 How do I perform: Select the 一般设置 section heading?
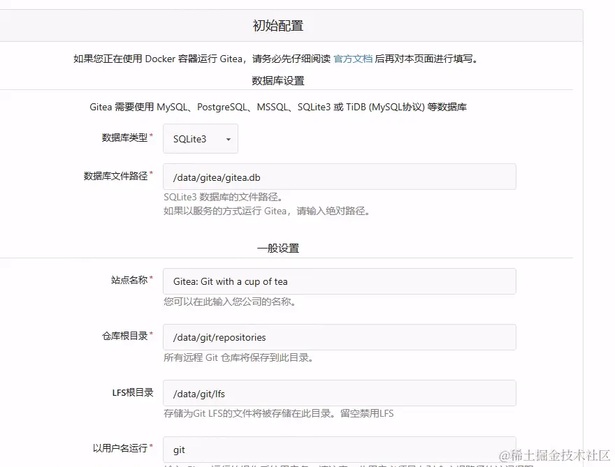277,249
